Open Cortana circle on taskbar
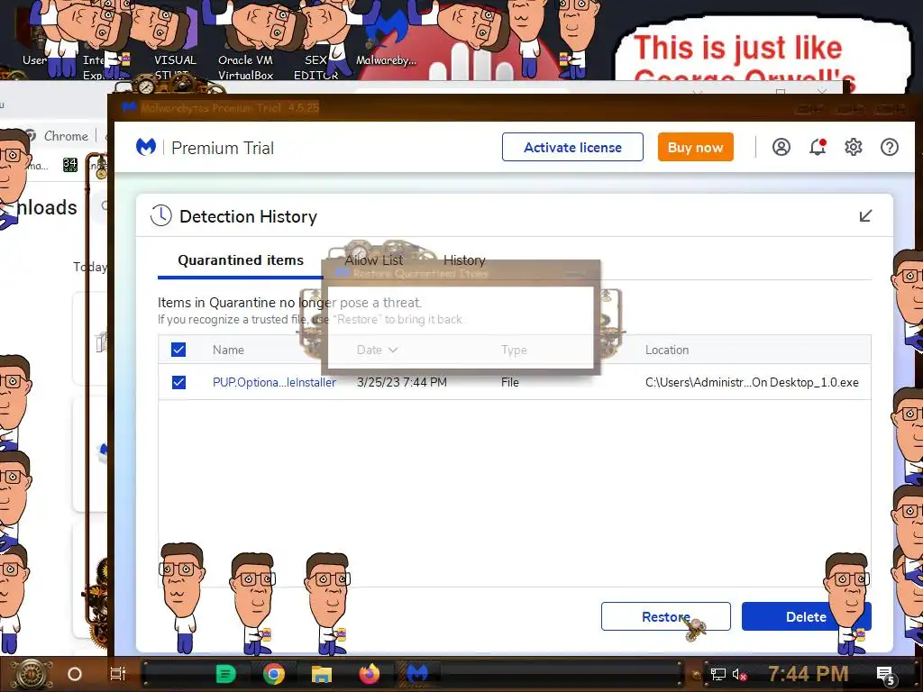 click(75, 674)
